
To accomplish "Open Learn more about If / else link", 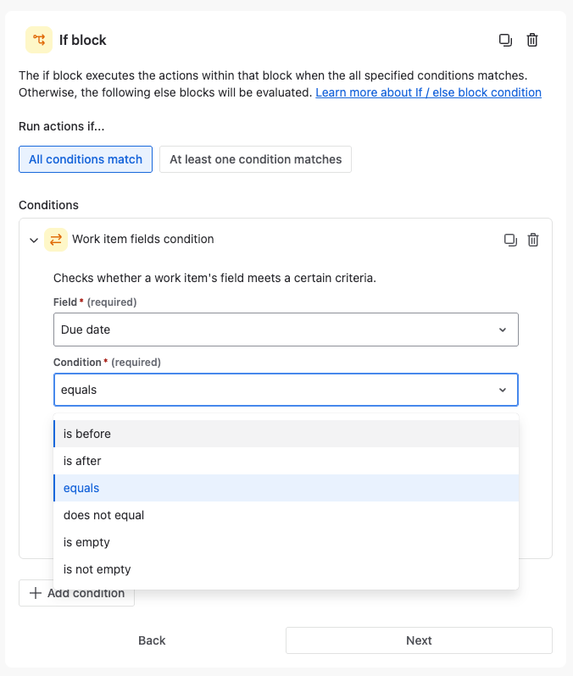I will coord(428,92).
